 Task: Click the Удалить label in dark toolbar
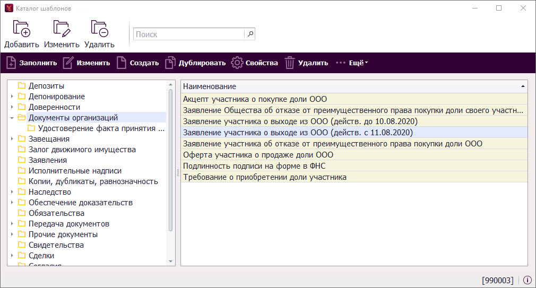pyautogui.click(x=313, y=63)
